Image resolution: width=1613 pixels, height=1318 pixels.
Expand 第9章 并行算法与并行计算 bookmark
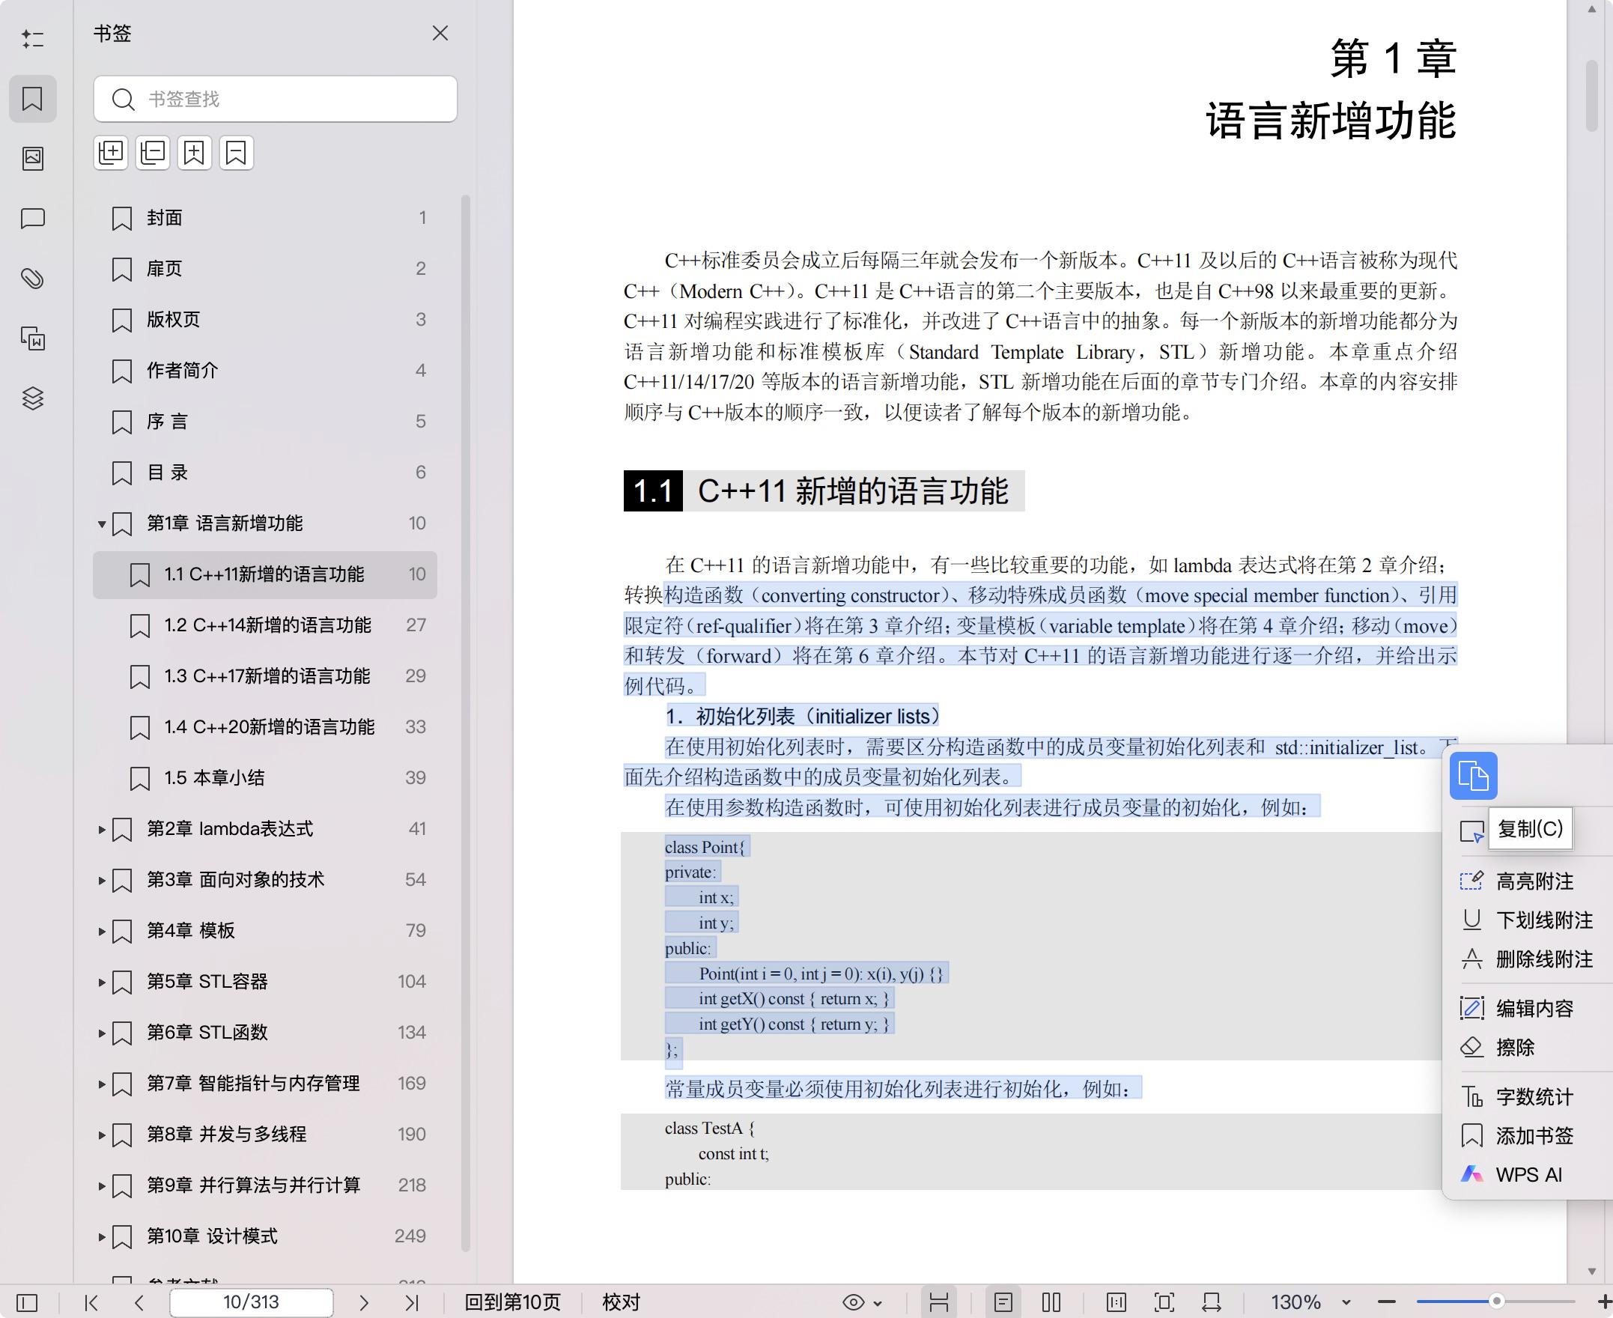[x=101, y=1186]
